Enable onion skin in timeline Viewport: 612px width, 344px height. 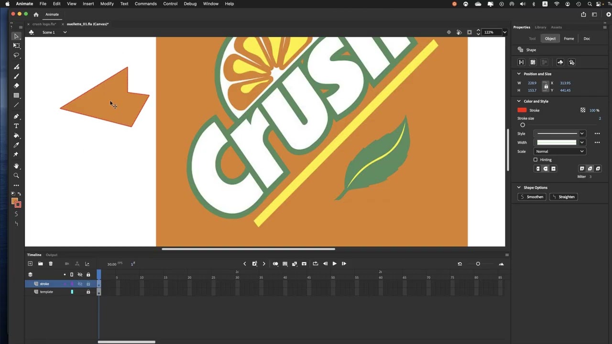275,264
